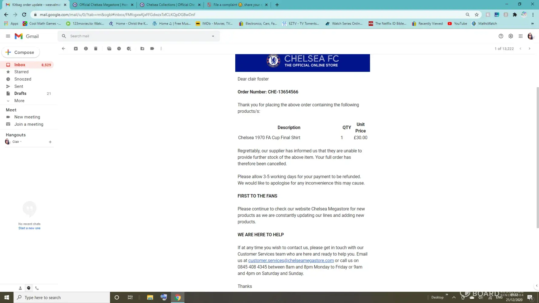Show hidden system tray icons

click(x=454, y=298)
